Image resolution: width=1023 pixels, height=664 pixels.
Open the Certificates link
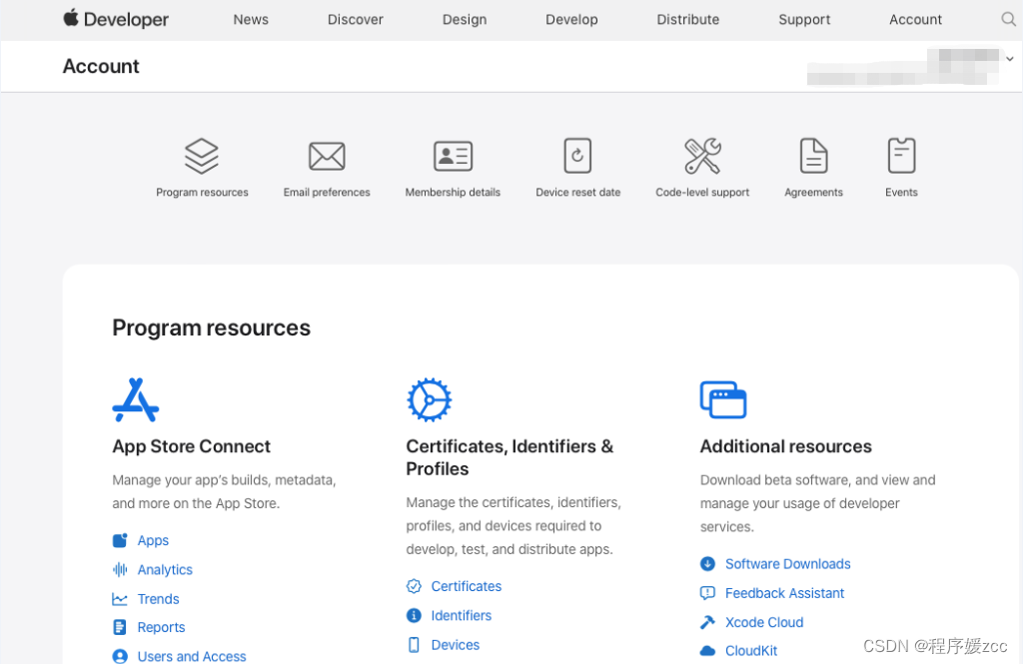point(467,586)
